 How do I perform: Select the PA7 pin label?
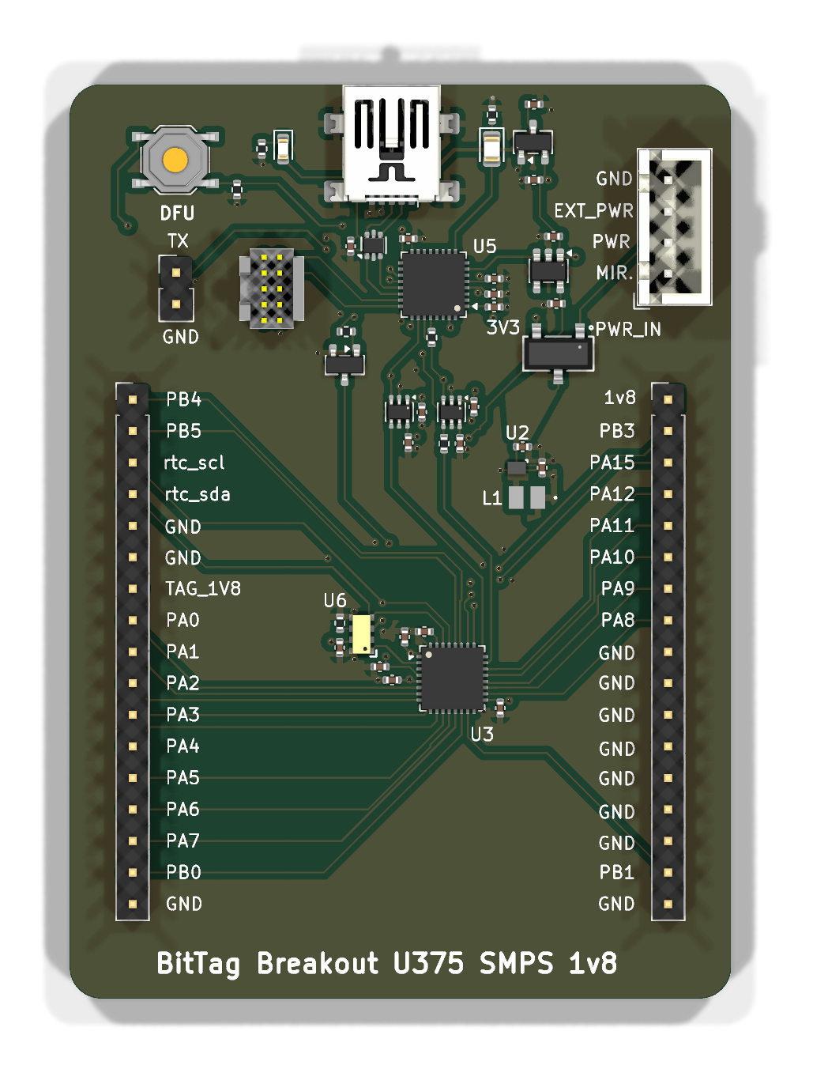(183, 841)
